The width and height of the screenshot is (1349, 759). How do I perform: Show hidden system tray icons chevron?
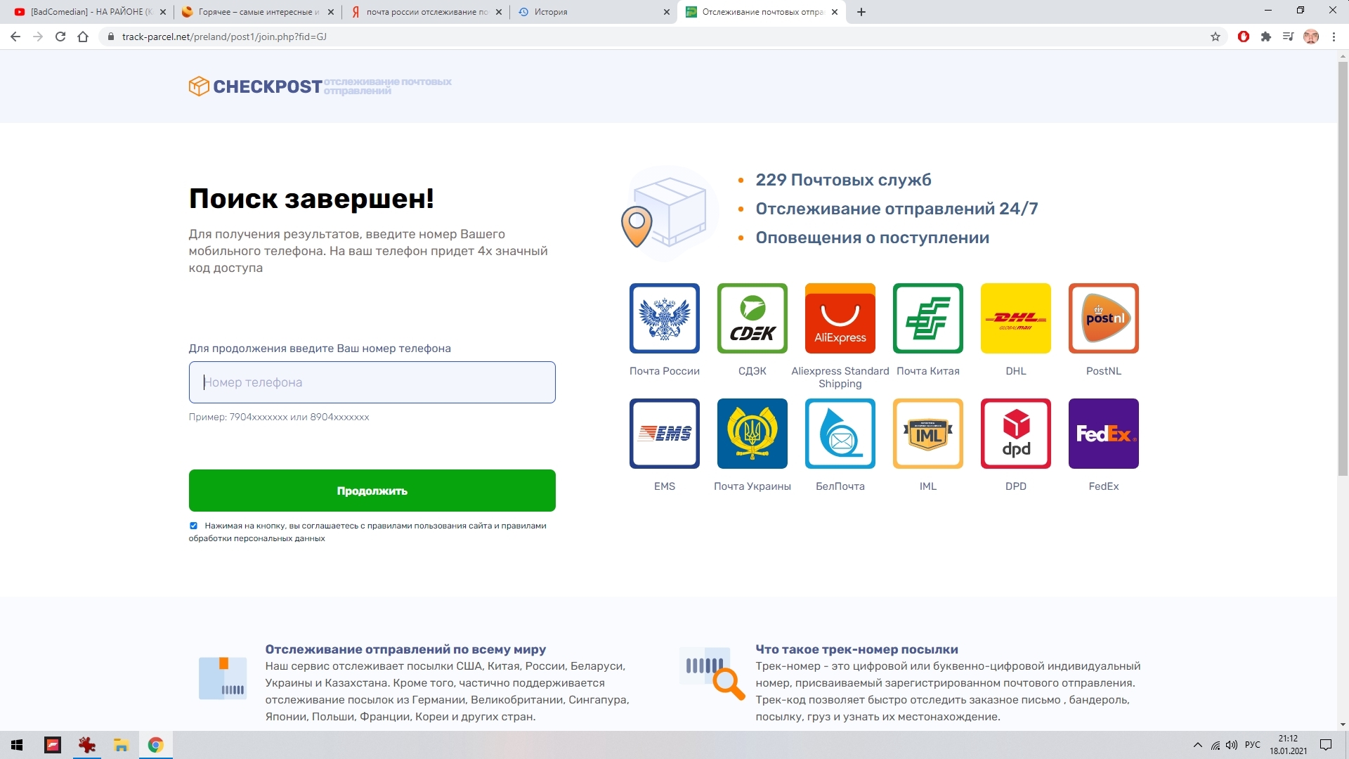pyautogui.click(x=1197, y=745)
